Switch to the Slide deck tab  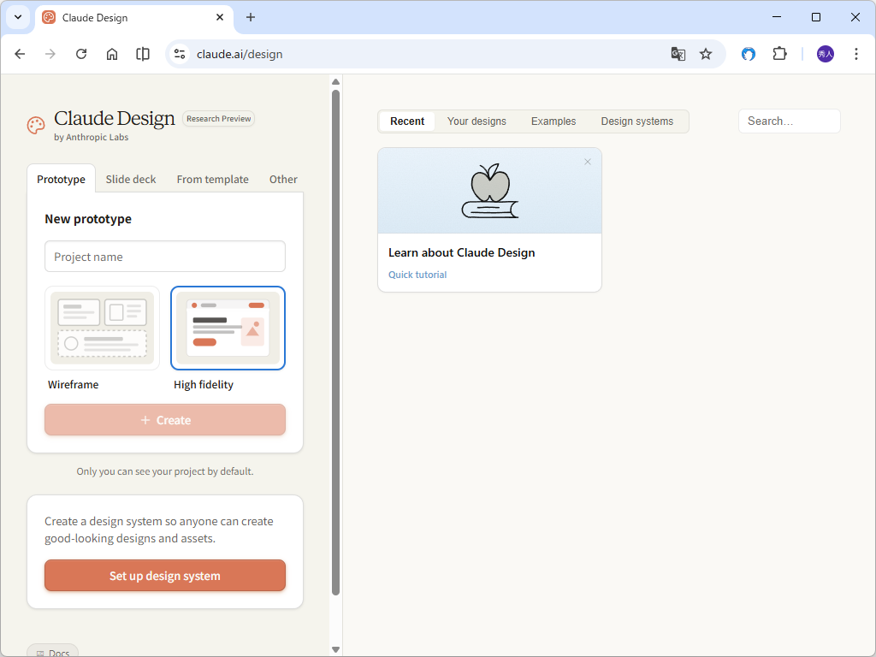pyautogui.click(x=131, y=180)
